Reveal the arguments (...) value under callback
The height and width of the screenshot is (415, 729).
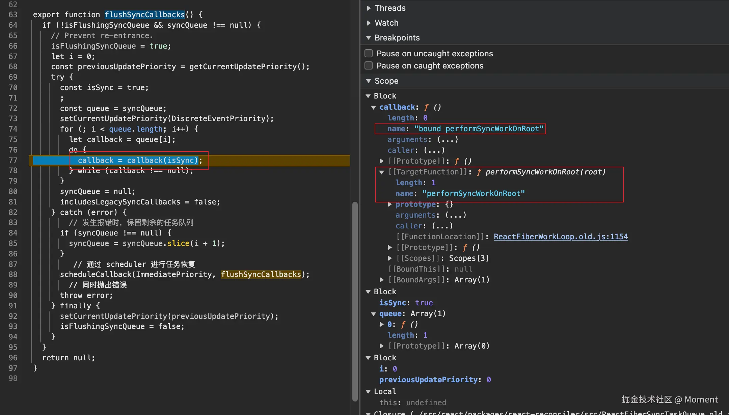pos(448,140)
